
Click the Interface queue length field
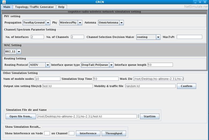(x=160, y=65)
